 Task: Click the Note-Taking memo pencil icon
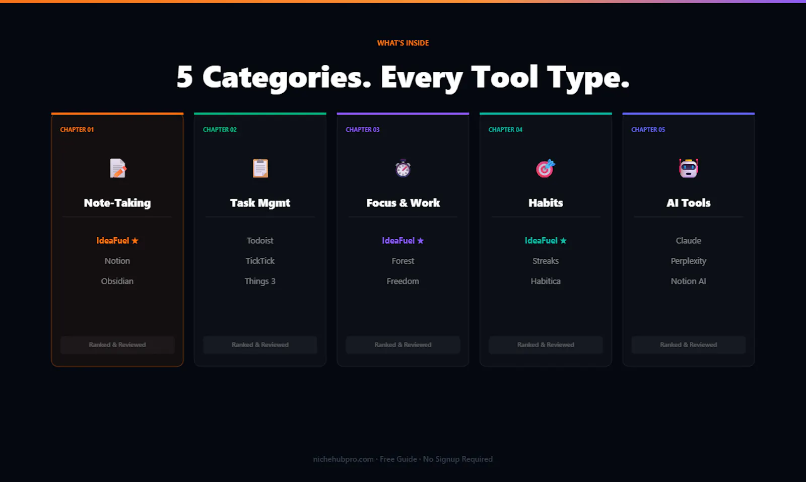[x=118, y=168]
